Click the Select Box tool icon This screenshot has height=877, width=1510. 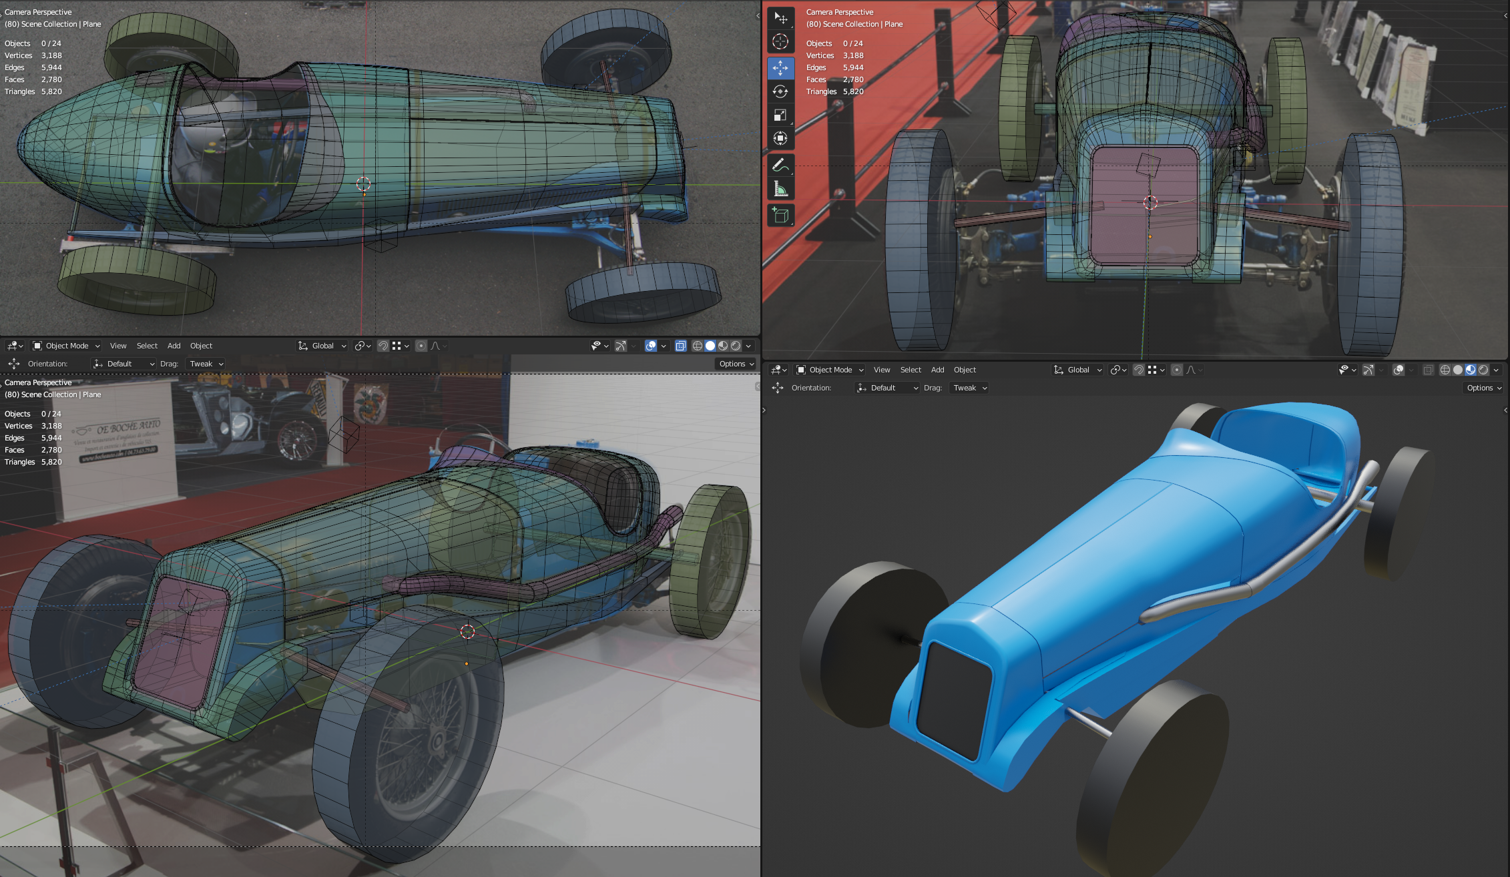(x=780, y=18)
